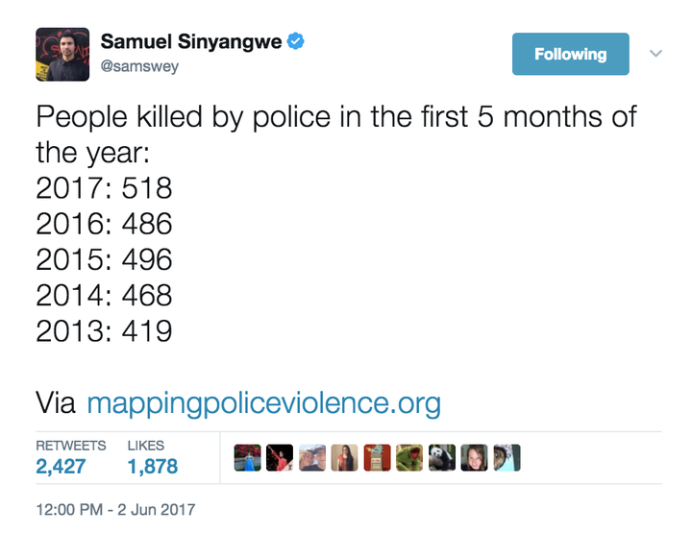
Task: Open the panda avatar
Action: coord(442,458)
